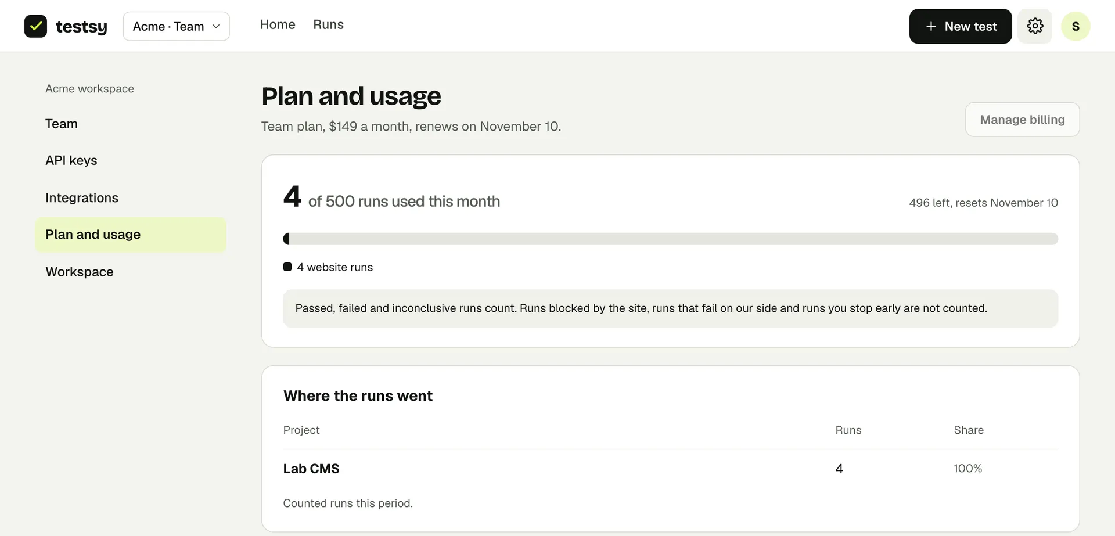Go to the Home tab
Viewport: 1115px width, 536px height.
pyautogui.click(x=278, y=25)
